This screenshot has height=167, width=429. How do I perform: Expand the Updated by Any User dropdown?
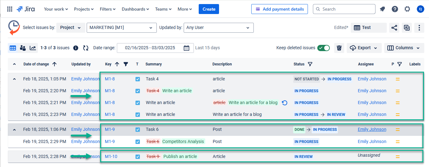coord(218,28)
